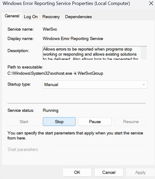This screenshot has width=155, height=179.
Task: Pause the Windows Error Reporting service
Action: (x=95, y=122)
